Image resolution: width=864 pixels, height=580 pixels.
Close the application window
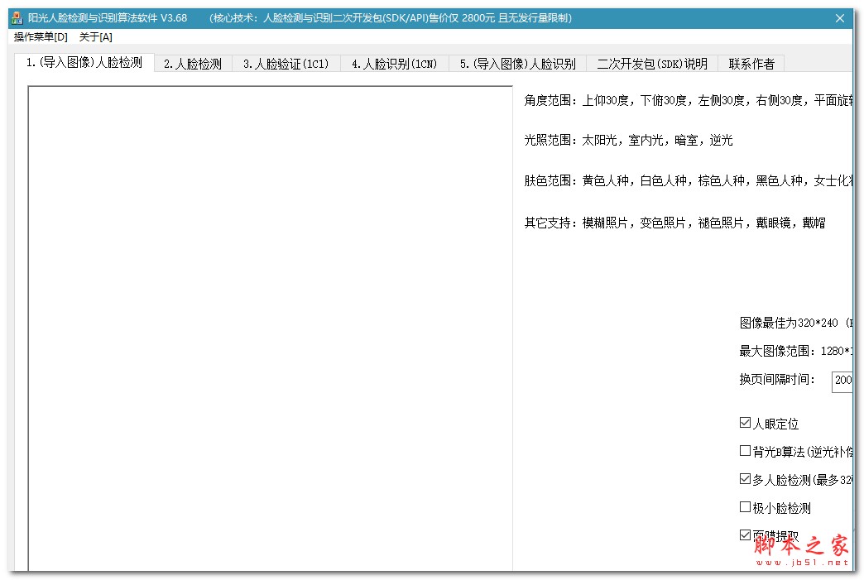coord(840,18)
